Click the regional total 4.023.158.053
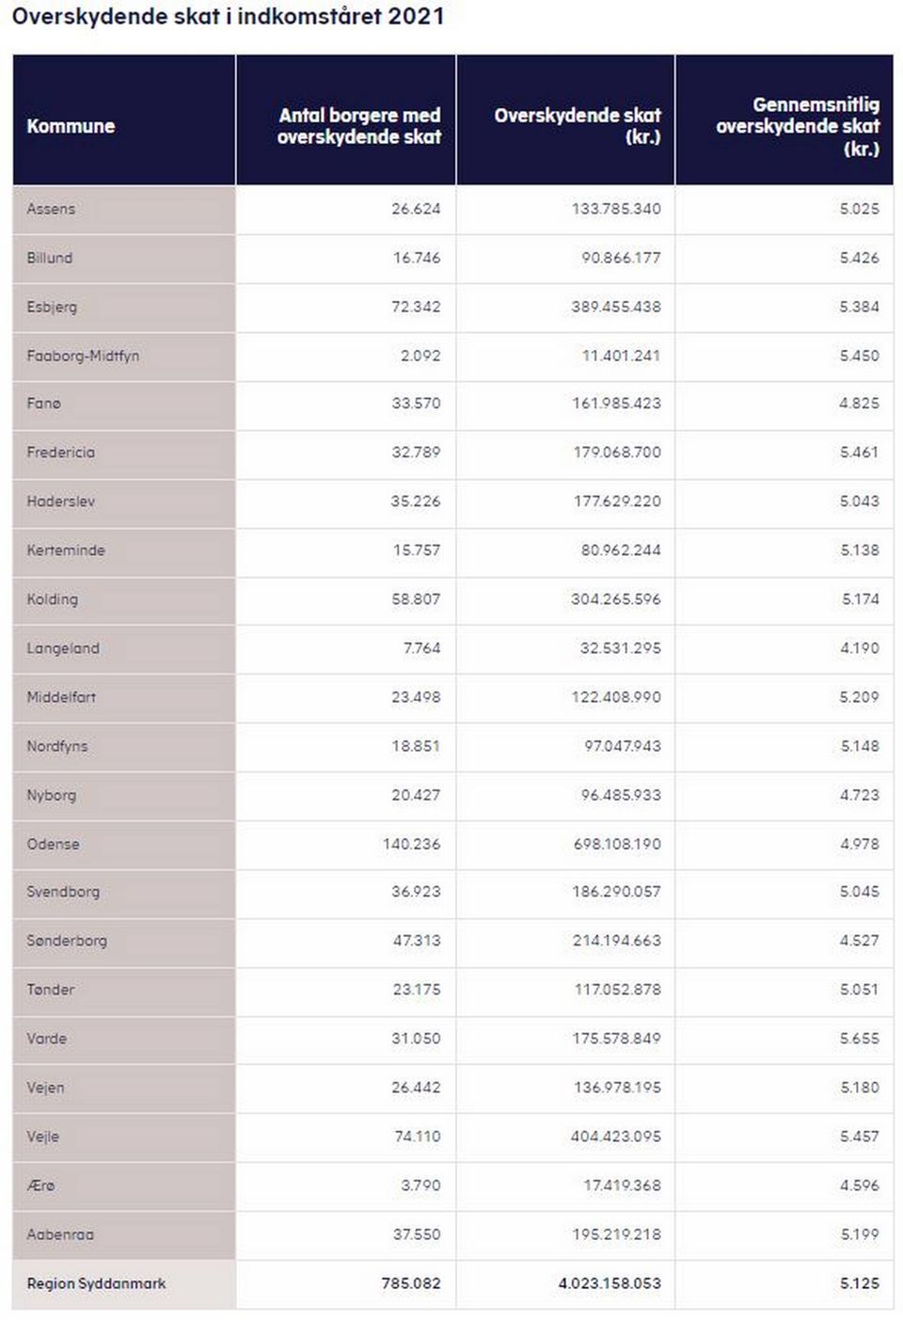Image resolution: width=903 pixels, height=1320 pixels. [x=610, y=1283]
